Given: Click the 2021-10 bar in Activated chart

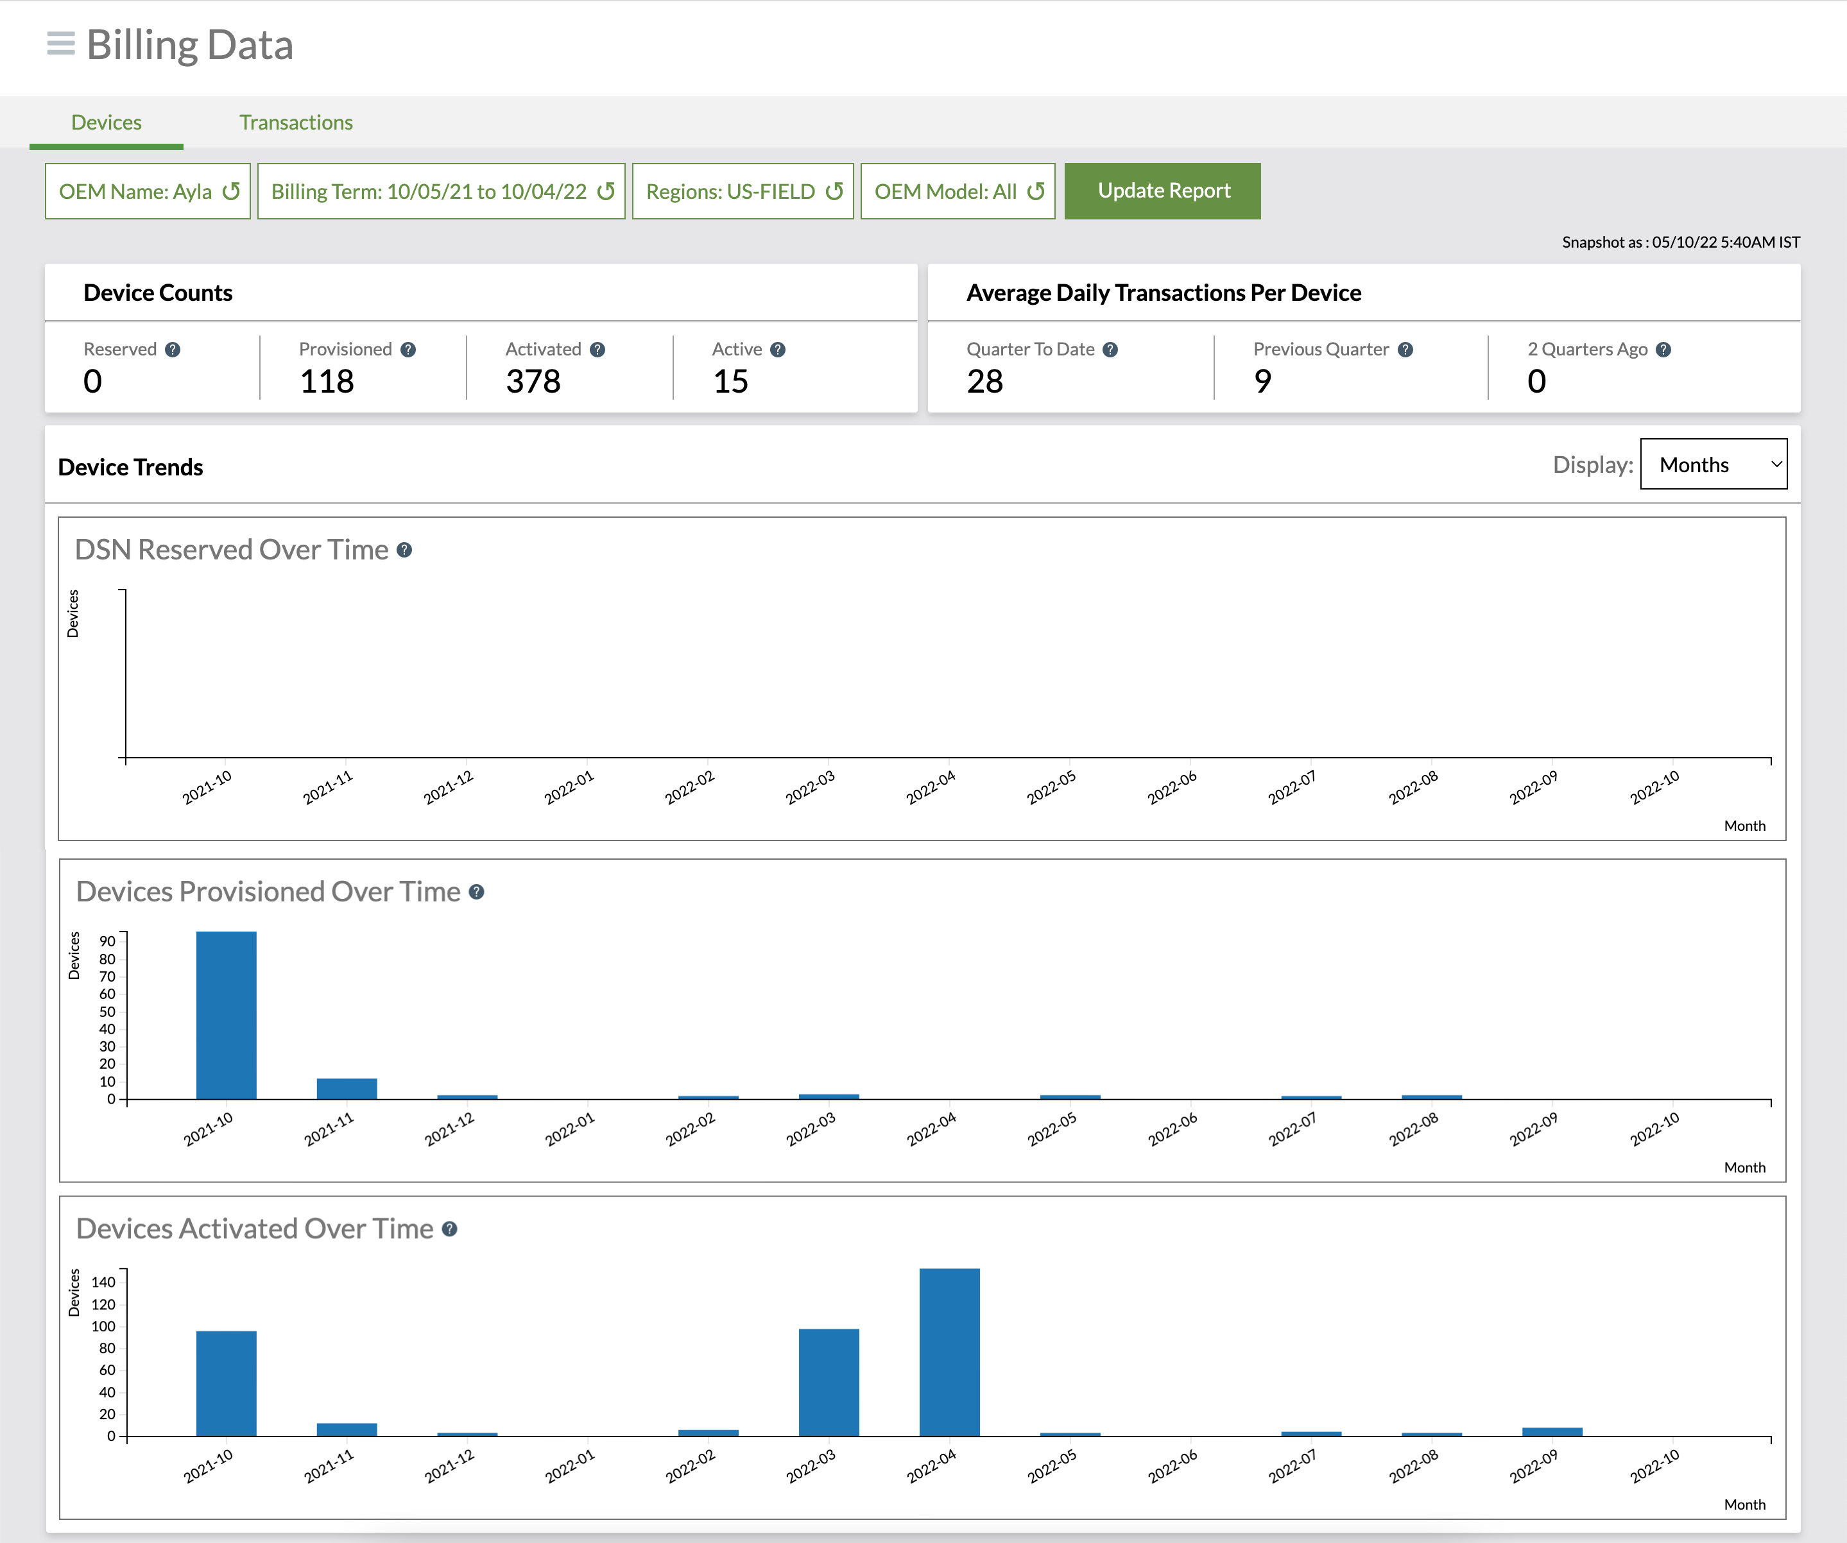Looking at the screenshot, I should click(226, 1384).
